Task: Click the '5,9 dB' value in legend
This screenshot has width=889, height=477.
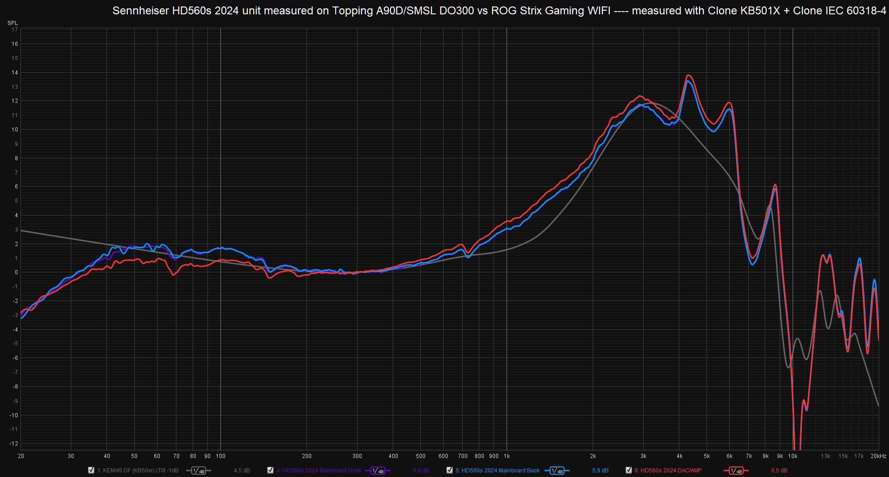Action: [x=600, y=471]
